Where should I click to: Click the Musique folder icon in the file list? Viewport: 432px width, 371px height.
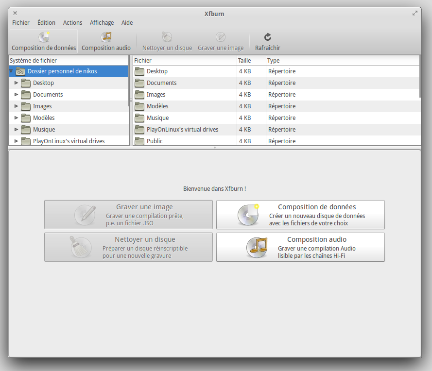click(139, 118)
